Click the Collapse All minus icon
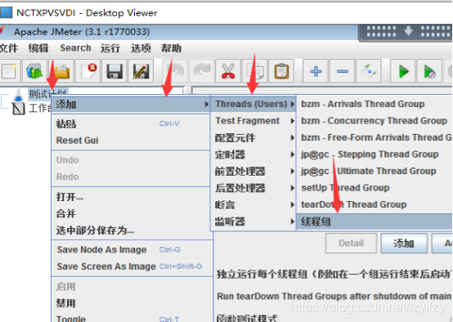 click(x=343, y=71)
